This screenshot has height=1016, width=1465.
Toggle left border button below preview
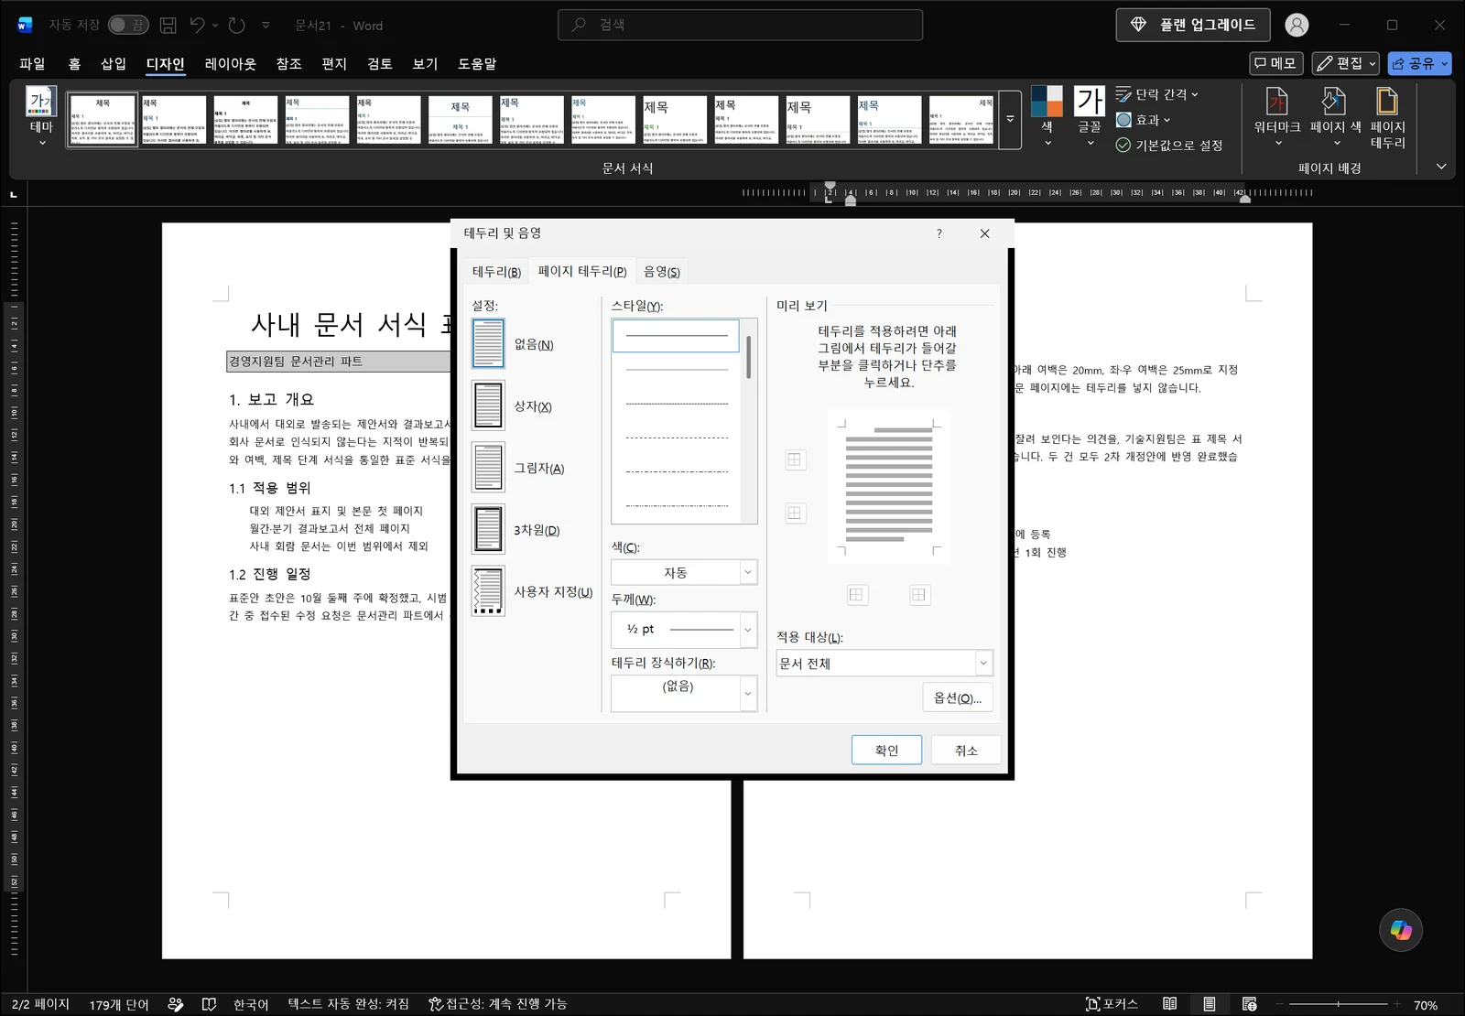[x=857, y=595]
